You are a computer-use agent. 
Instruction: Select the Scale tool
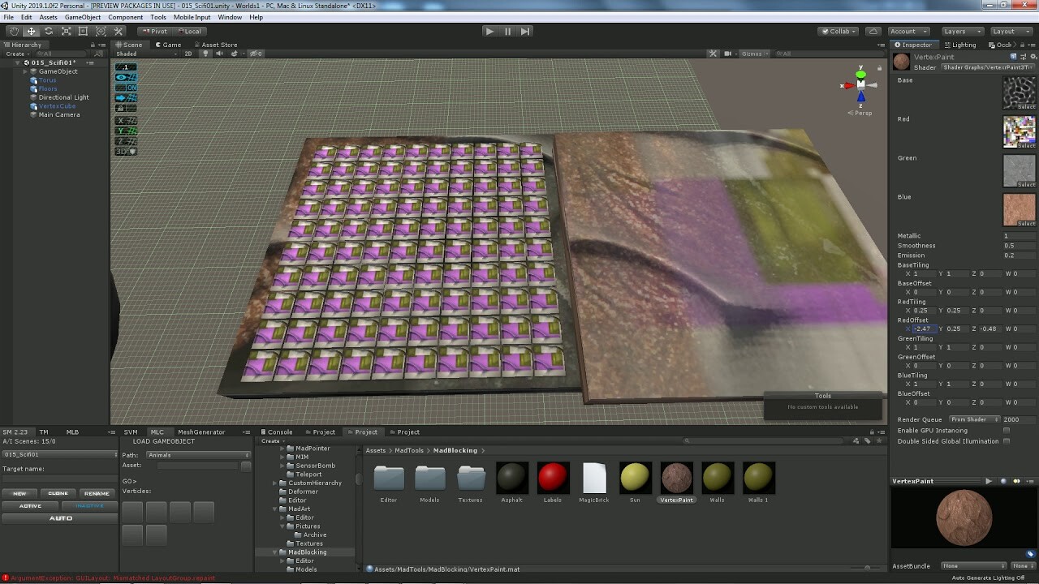(x=65, y=30)
